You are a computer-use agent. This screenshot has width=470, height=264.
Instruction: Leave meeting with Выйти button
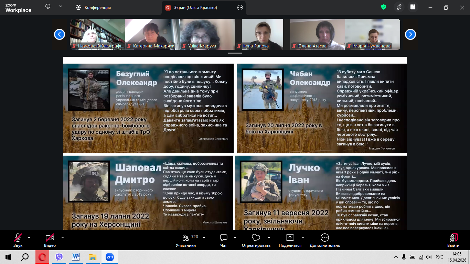click(x=453, y=240)
